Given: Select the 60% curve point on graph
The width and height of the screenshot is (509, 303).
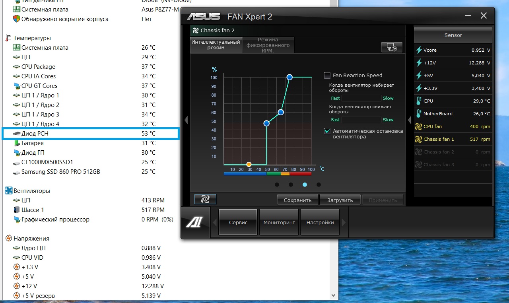Looking at the screenshot, I should [x=281, y=112].
